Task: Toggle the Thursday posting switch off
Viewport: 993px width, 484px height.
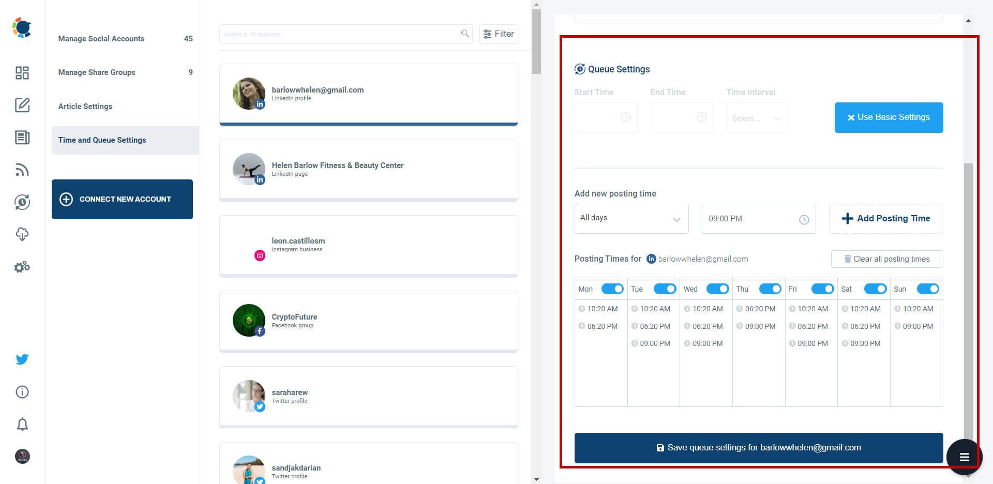Action: [x=770, y=289]
